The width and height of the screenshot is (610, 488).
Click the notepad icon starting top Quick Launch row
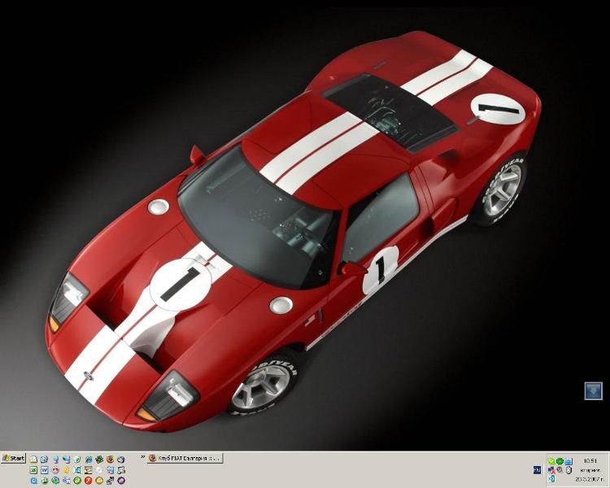tap(33, 460)
